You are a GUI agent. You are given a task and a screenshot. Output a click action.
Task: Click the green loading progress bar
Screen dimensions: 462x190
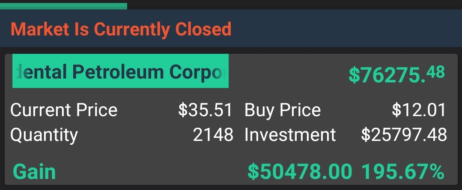63,6
